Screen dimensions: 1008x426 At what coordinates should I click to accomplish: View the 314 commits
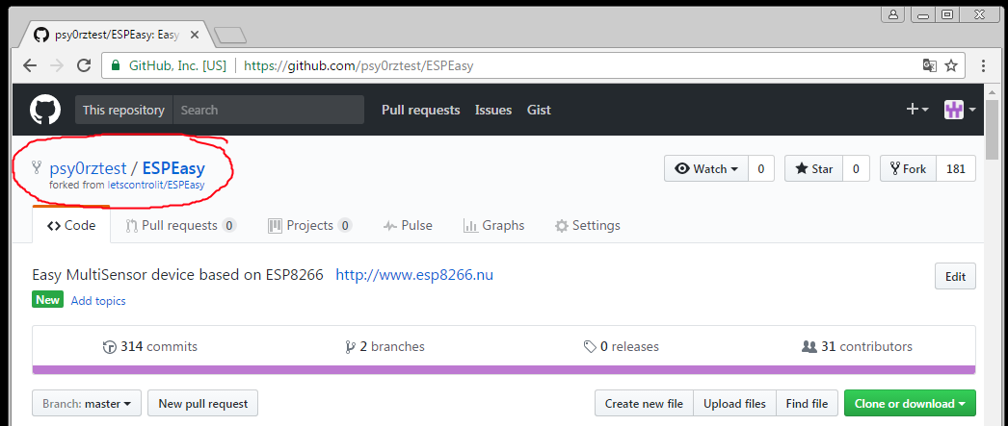pos(149,346)
